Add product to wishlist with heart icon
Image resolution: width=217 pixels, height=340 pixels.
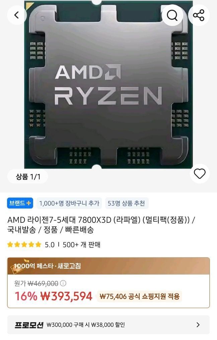click(x=200, y=173)
